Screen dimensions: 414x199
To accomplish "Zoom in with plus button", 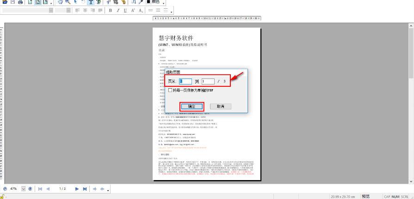I will coord(30,189).
